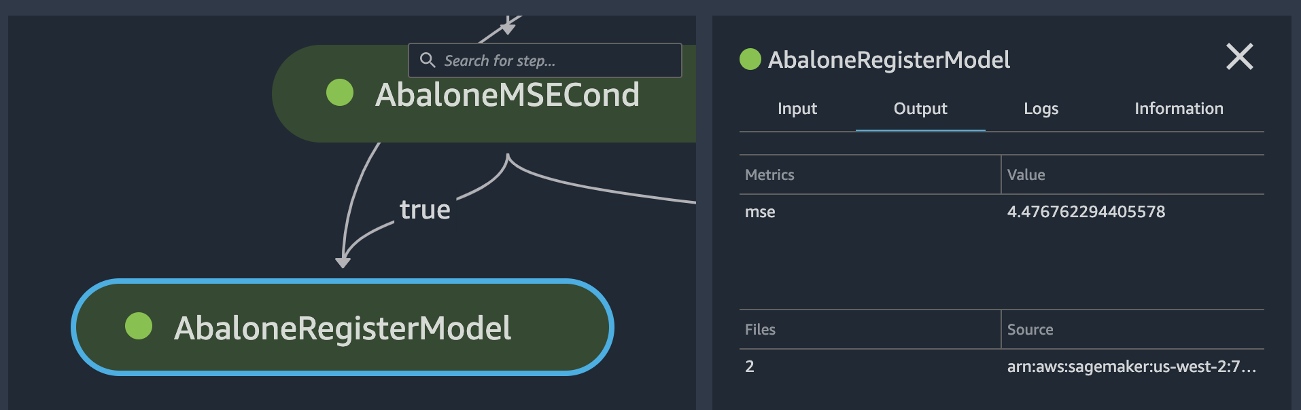1301x410 pixels.
Task: Select the Output tab
Action: (x=920, y=109)
